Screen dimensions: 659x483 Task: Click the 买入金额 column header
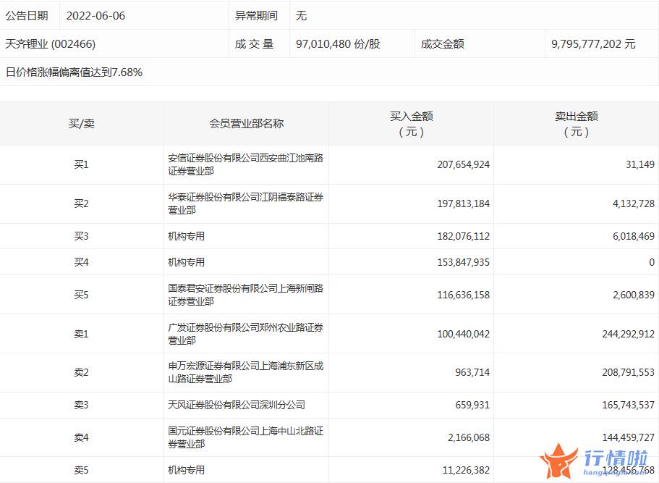pos(412,124)
